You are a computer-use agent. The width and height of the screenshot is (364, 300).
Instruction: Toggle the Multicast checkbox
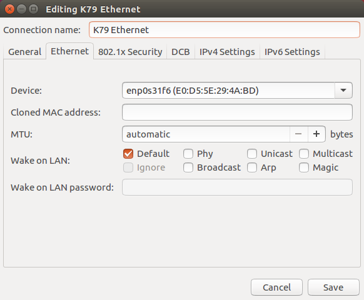pyautogui.click(x=304, y=154)
